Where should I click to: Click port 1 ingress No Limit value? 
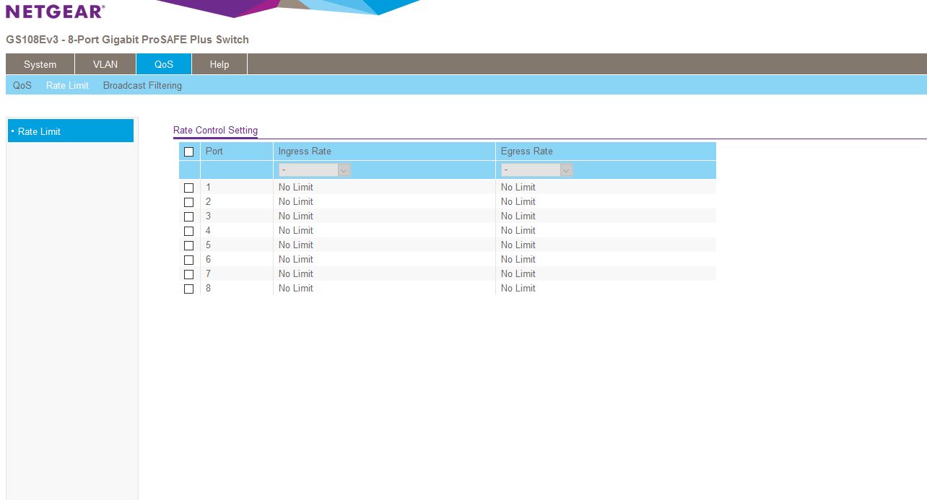click(296, 187)
